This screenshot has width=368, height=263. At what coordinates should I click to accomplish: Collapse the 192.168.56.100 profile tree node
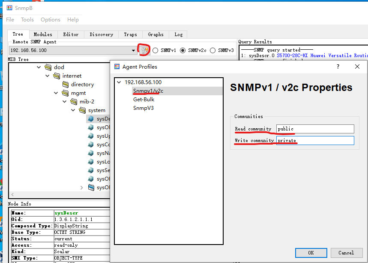pos(119,82)
